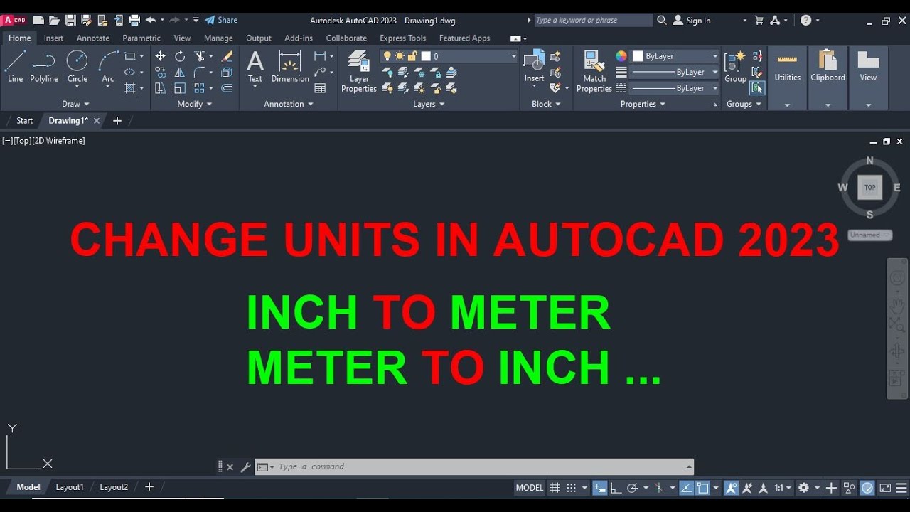Toggle drawing grid display in status bar

coord(555,488)
